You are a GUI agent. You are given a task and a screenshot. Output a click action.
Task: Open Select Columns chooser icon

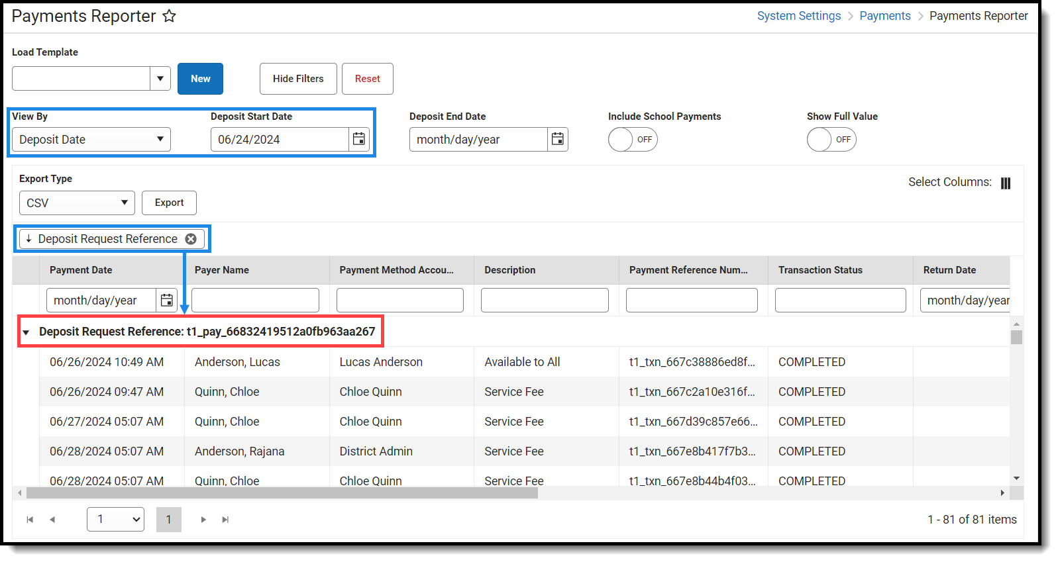1006,183
